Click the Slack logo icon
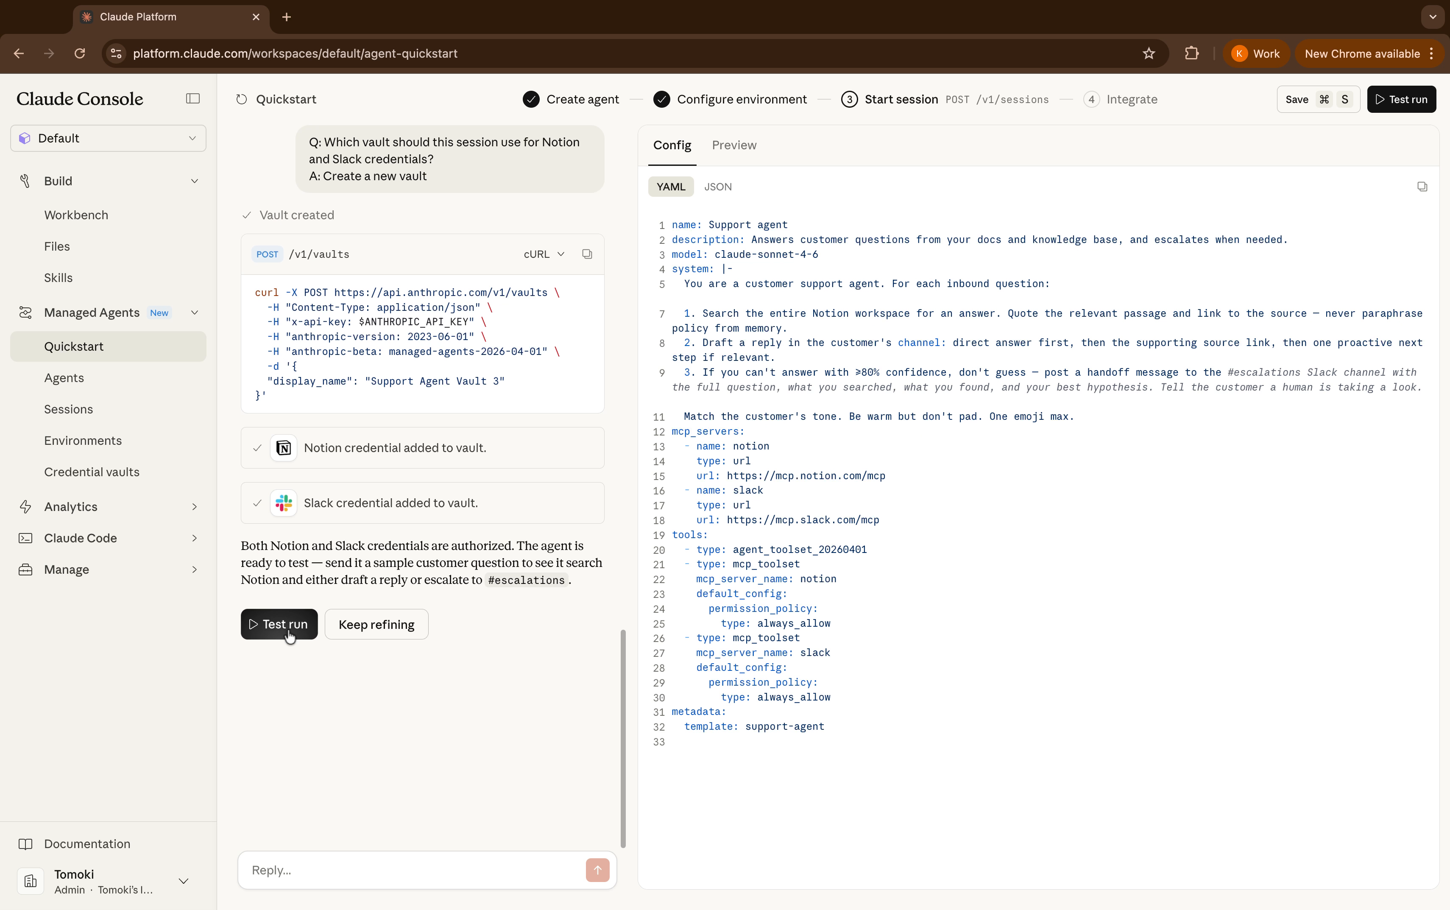 (x=283, y=503)
